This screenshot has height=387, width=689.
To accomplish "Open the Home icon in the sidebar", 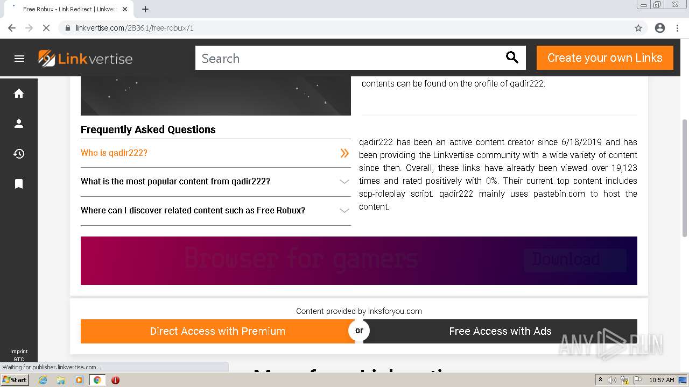I will click(x=19, y=94).
